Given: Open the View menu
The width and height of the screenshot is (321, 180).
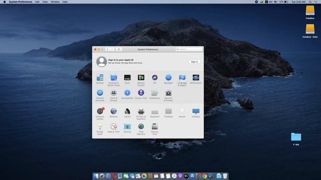Looking at the screenshot, I should (45, 2).
